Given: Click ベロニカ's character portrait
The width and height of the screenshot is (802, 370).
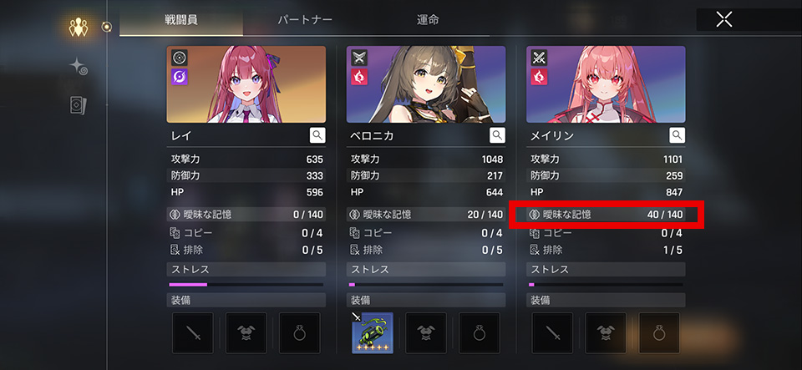Looking at the screenshot, I should 426,84.
